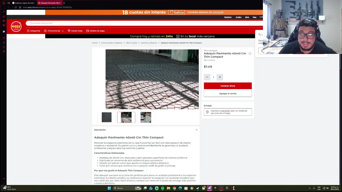The height and width of the screenshot is (192, 342).
Task: Open the workspaces icon beside the tabs
Action: coord(9,3)
